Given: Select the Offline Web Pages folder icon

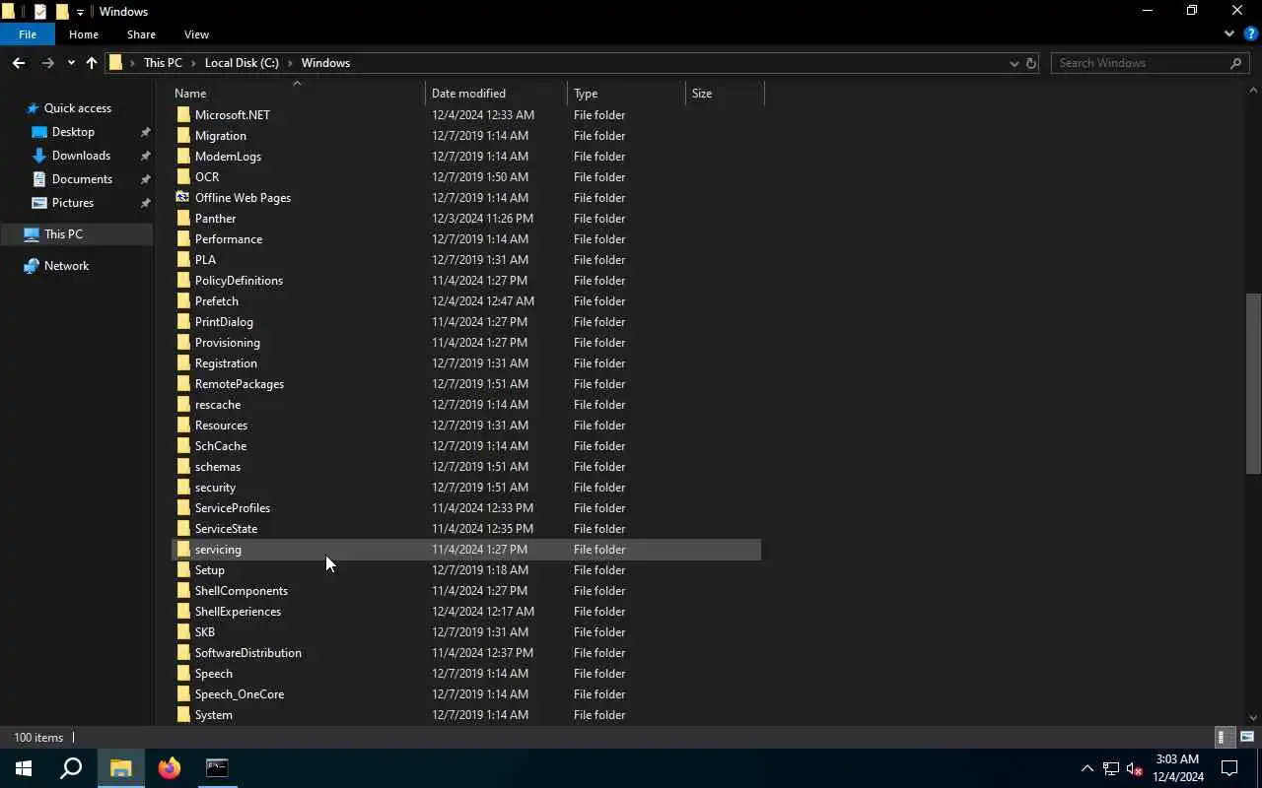Looking at the screenshot, I should tap(183, 198).
